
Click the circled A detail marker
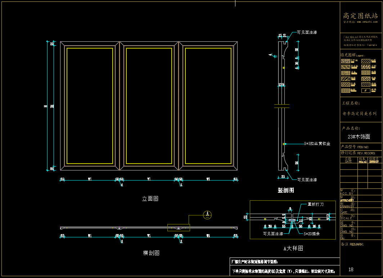207,215
